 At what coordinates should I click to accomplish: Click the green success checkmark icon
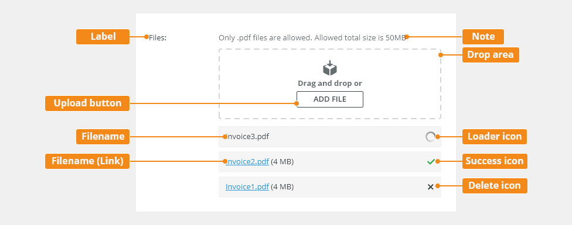coord(430,162)
